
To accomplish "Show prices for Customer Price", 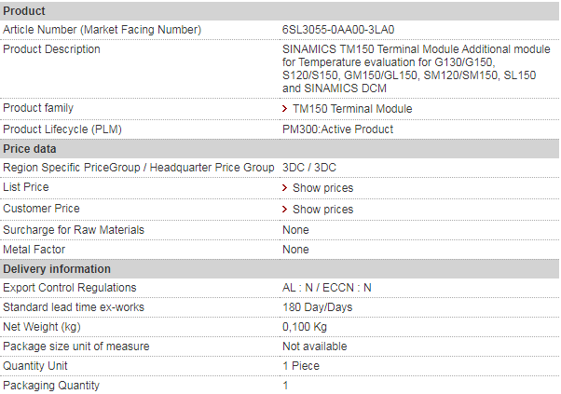I will click(322, 210).
